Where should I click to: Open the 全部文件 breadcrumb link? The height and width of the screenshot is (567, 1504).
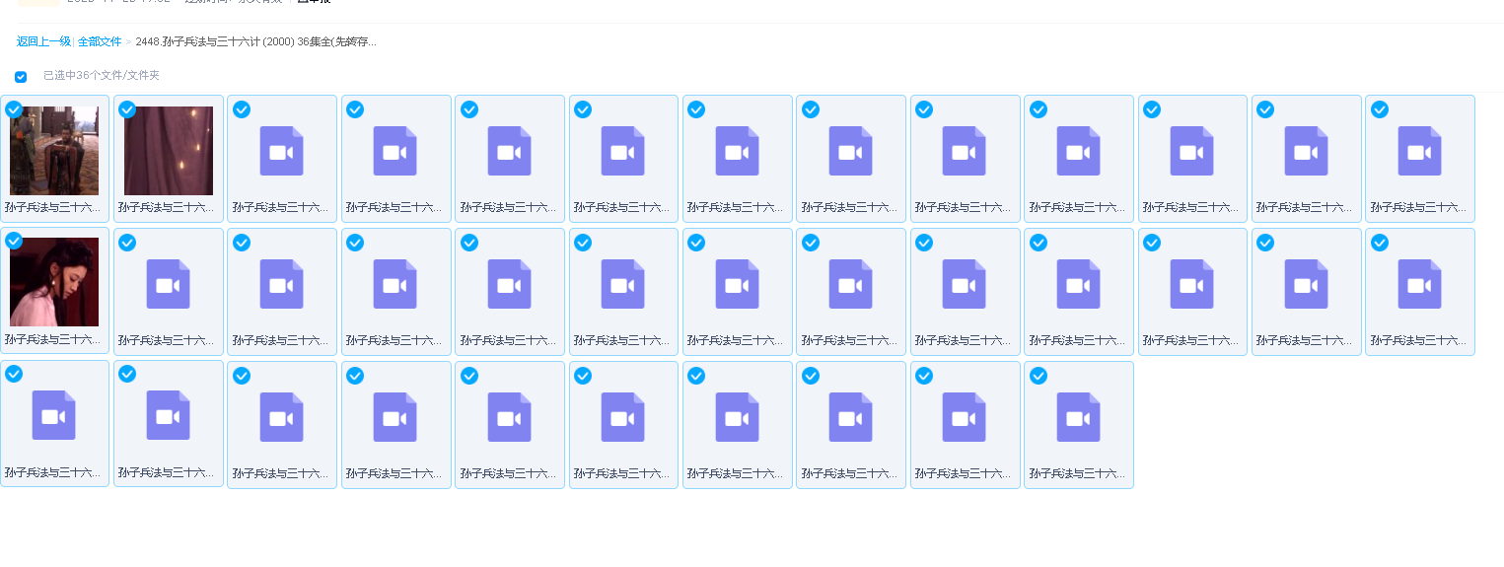[100, 41]
